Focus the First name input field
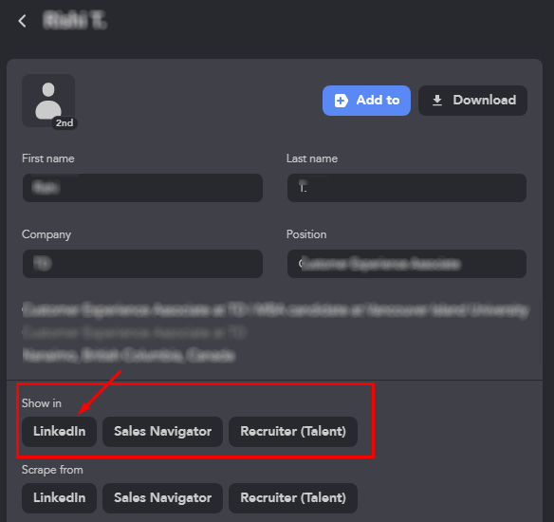The height and width of the screenshot is (522, 554). coord(142,188)
